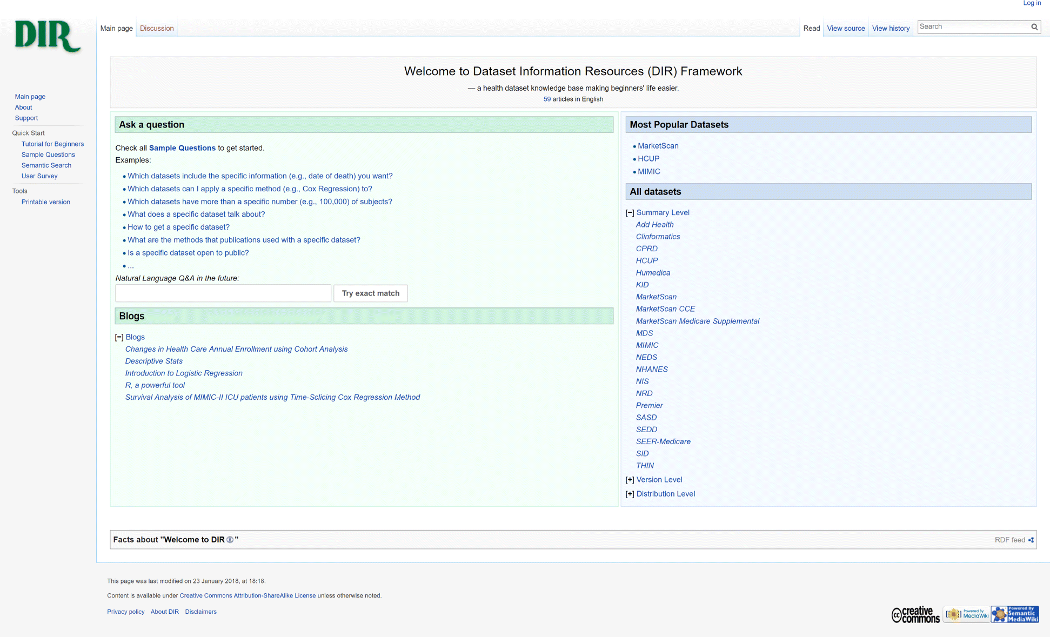Screen dimensions: 1050x637
Task: Open the KID dataset
Action: point(642,285)
